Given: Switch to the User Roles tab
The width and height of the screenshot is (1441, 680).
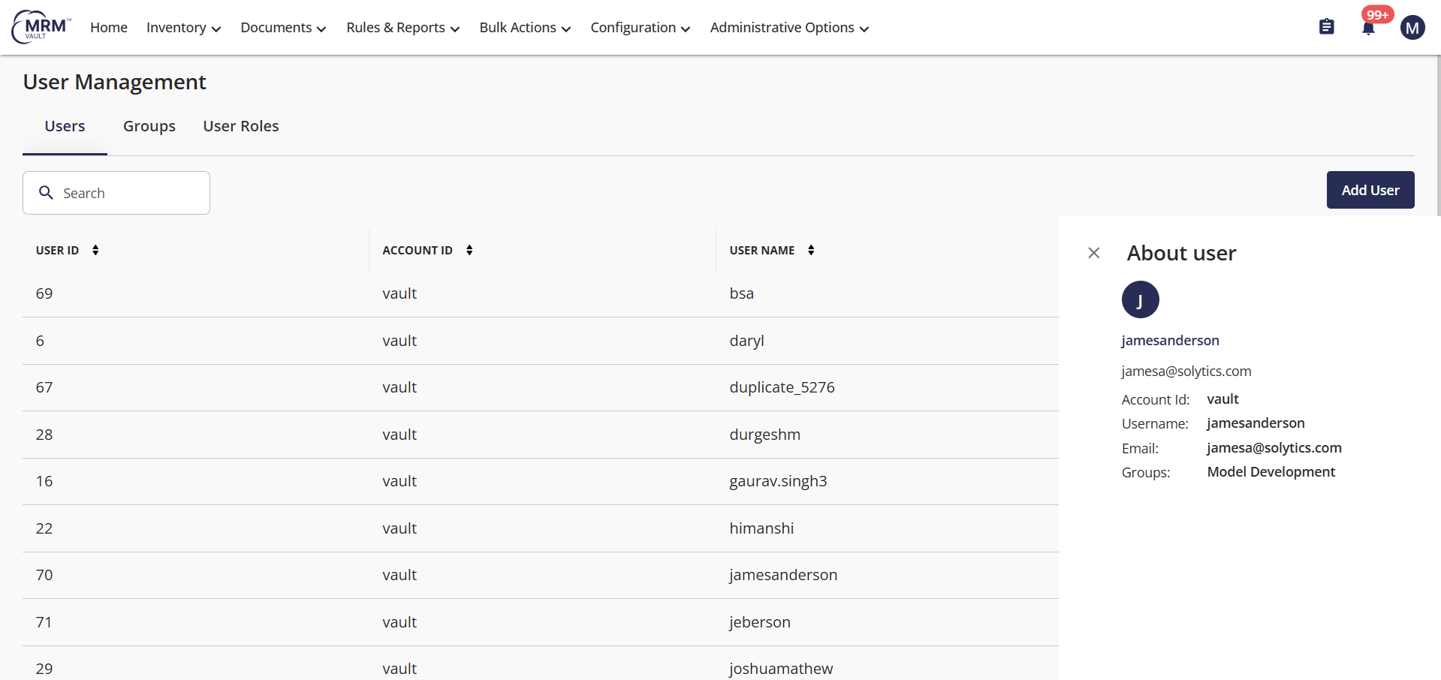Looking at the screenshot, I should coord(241,126).
